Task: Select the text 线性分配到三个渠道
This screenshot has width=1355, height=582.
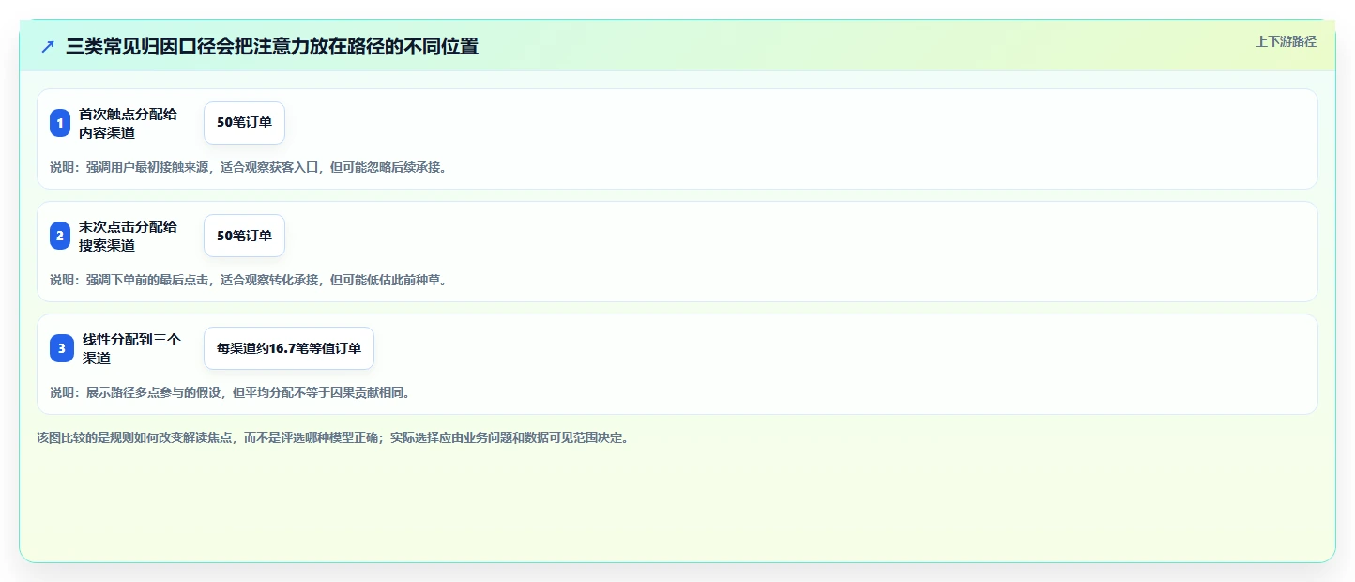Action: point(131,348)
